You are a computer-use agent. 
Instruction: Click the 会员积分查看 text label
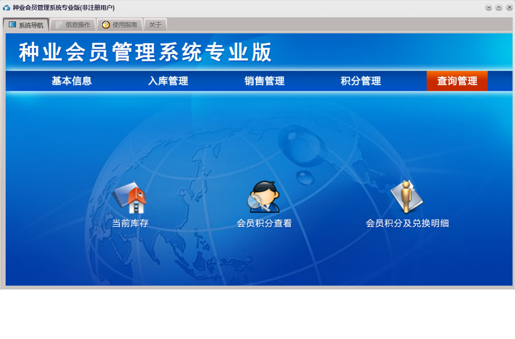(264, 223)
